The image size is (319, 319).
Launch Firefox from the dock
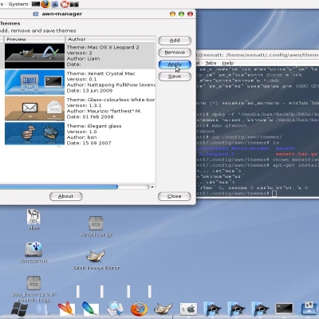tap(139, 309)
